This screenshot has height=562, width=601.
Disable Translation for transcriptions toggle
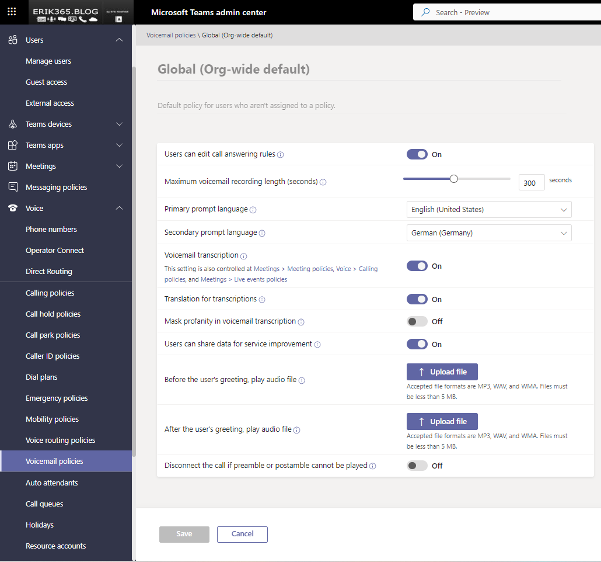417,299
